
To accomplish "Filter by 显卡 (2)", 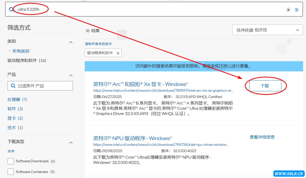I will [15, 118].
